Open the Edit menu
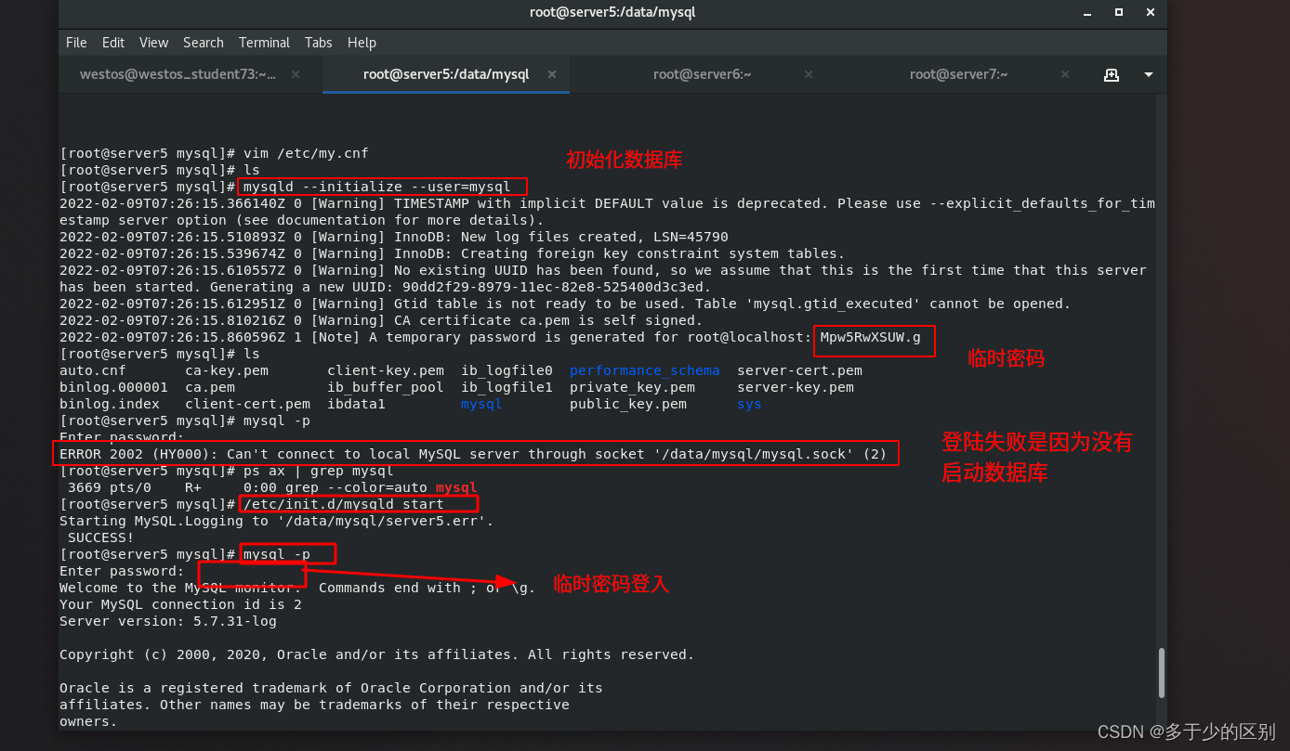This screenshot has height=751, width=1290. click(113, 43)
